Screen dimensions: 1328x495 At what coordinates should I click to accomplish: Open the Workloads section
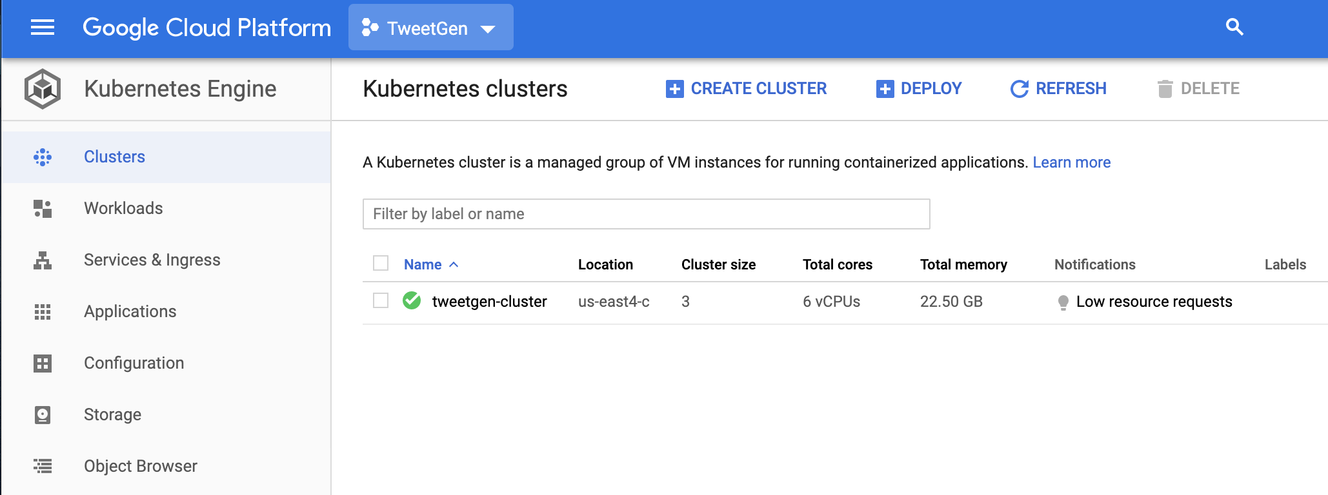click(x=166, y=208)
